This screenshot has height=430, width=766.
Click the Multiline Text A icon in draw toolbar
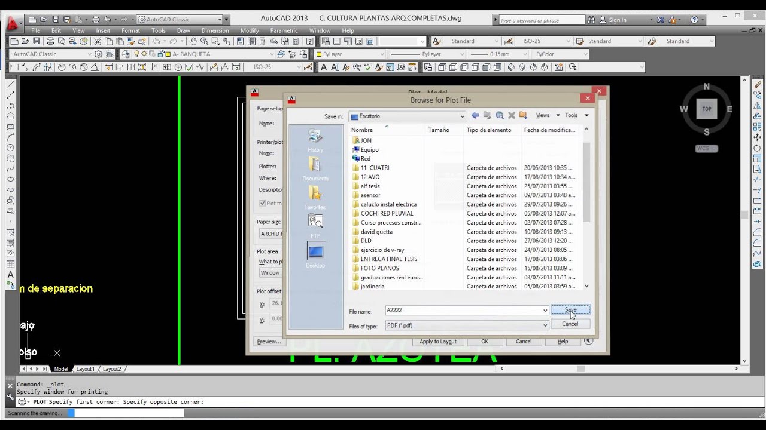[x=11, y=275]
